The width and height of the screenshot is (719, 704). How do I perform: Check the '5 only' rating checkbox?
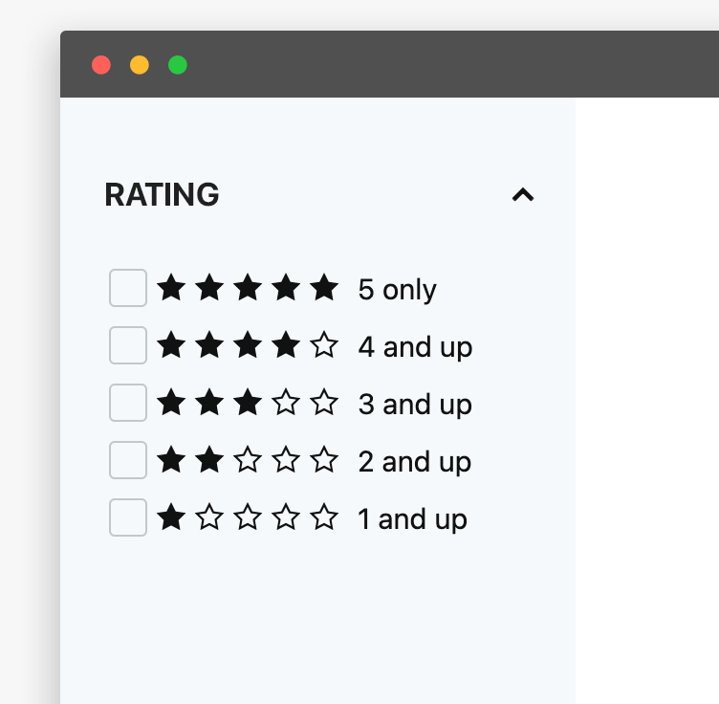point(128,288)
